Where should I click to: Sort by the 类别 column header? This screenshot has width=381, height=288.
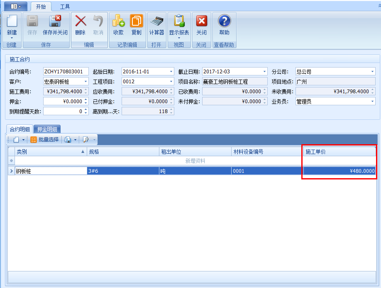click(x=51, y=152)
